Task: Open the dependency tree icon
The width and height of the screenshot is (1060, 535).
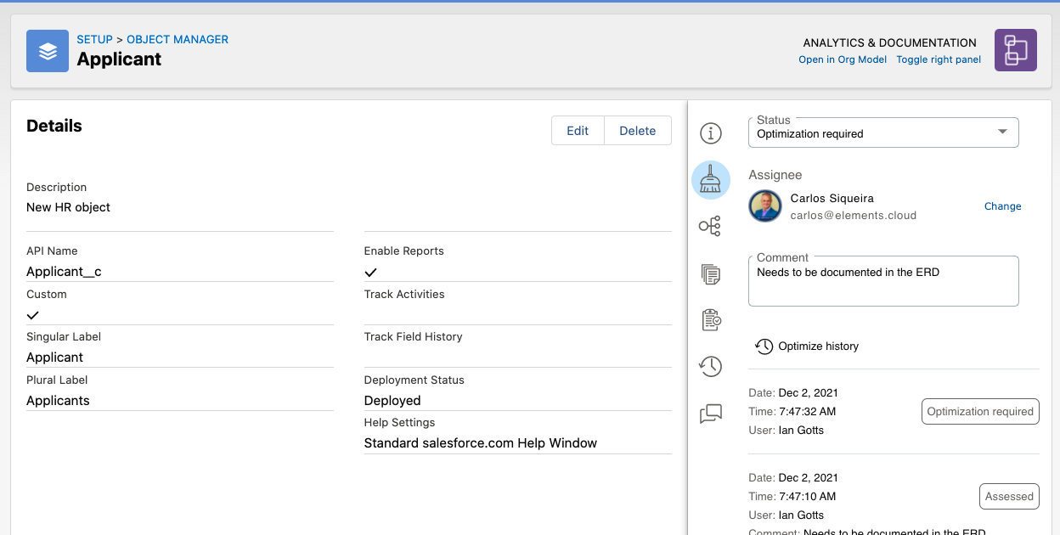Action: click(x=710, y=226)
